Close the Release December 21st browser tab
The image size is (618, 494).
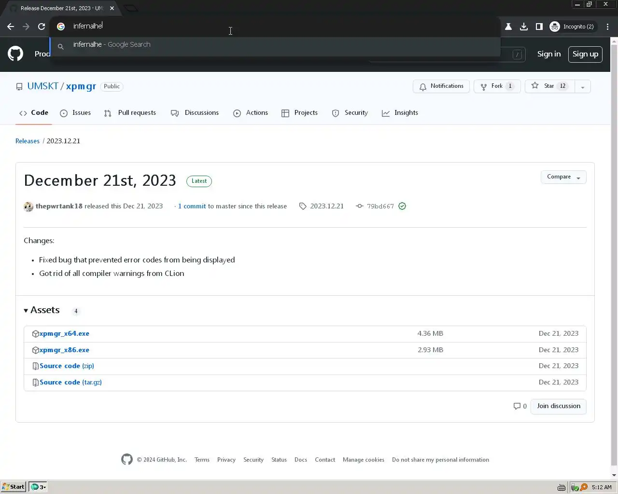tap(112, 8)
